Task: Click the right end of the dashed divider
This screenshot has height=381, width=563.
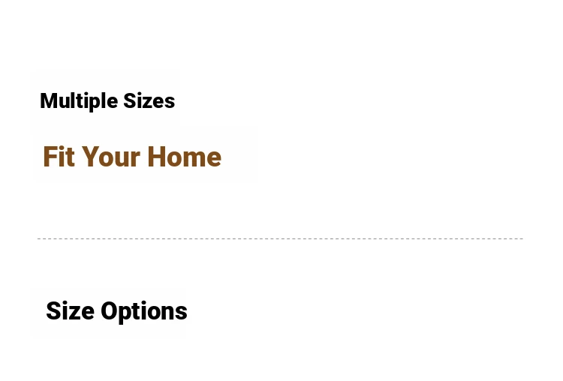Action: (522, 238)
